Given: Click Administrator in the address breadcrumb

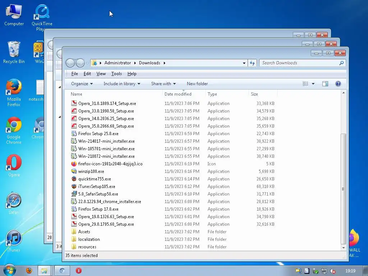Looking at the screenshot, I should (x=118, y=63).
